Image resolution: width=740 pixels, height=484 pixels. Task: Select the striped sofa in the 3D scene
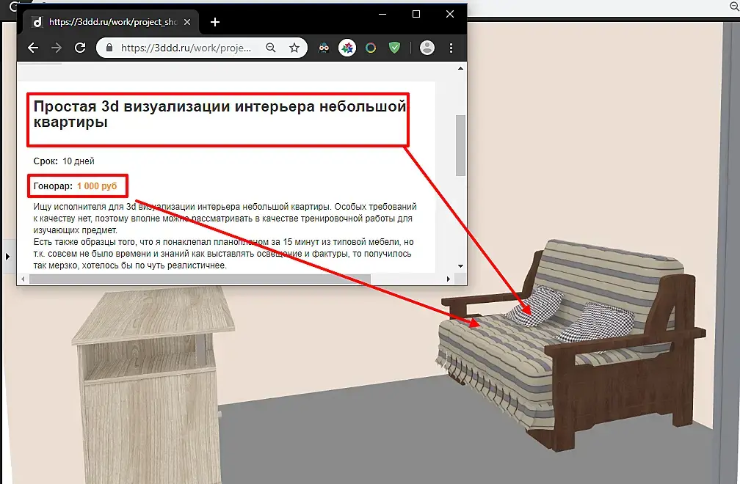tap(571, 344)
